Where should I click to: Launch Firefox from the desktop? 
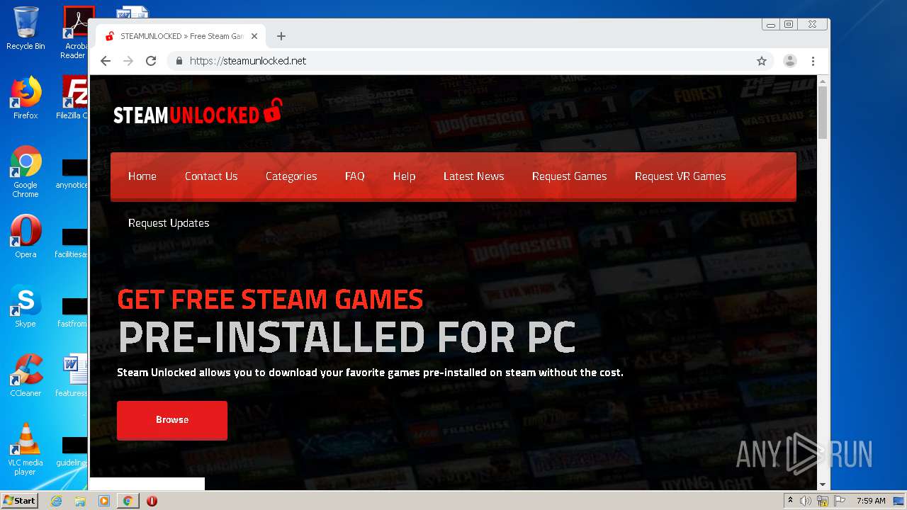[x=26, y=98]
